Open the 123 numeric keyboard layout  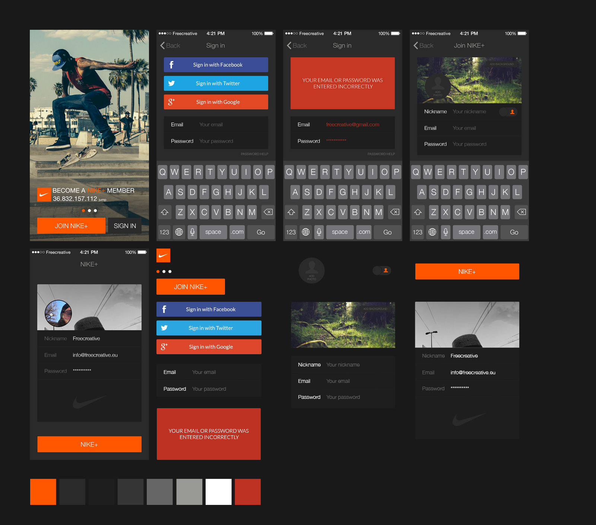click(164, 232)
